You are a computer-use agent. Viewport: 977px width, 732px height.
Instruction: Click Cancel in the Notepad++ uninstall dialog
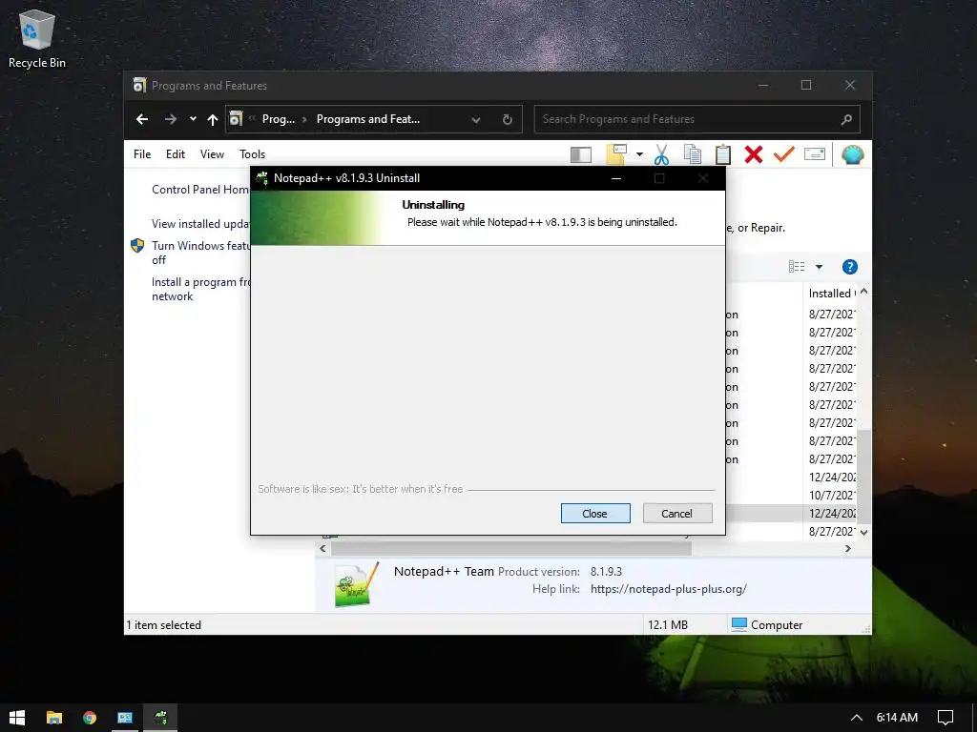point(676,514)
